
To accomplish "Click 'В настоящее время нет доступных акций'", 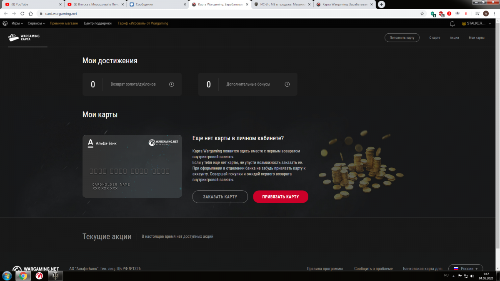I will pos(177,236).
